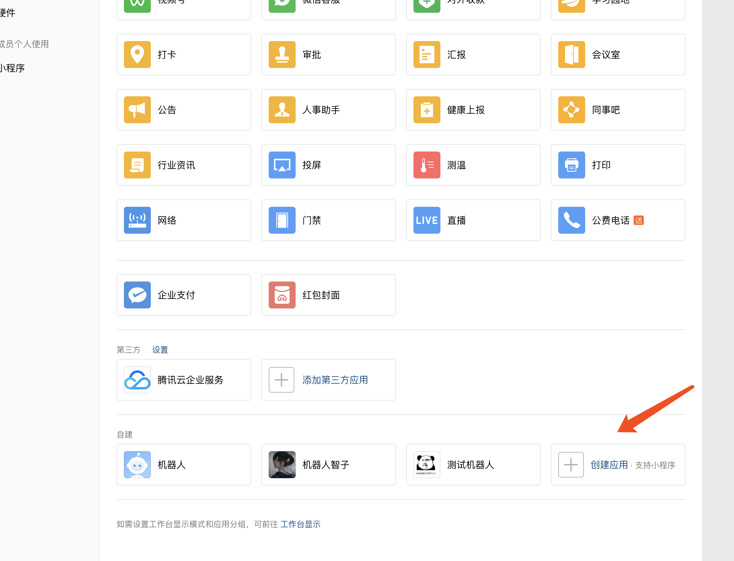The width and height of the screenshot is (734, 561).
Task: Open the 企业支付 payment app
Action: [137, 295]
